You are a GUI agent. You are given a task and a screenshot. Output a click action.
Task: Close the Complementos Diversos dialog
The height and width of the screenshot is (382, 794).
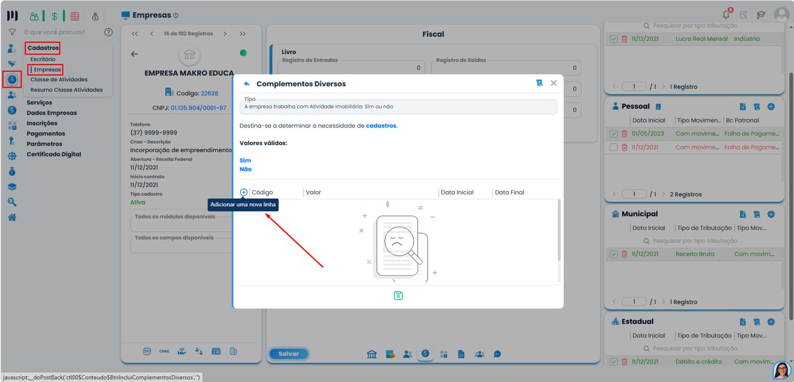[554, 83]
